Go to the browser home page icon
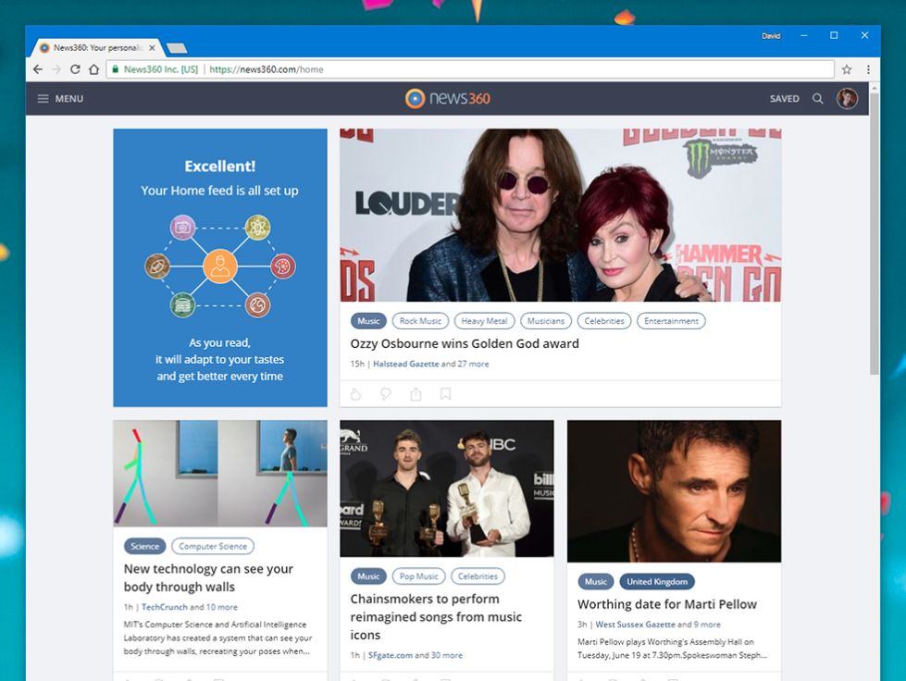Image resolution: width=906 pixels, height=681 pixels. point(93,69)
